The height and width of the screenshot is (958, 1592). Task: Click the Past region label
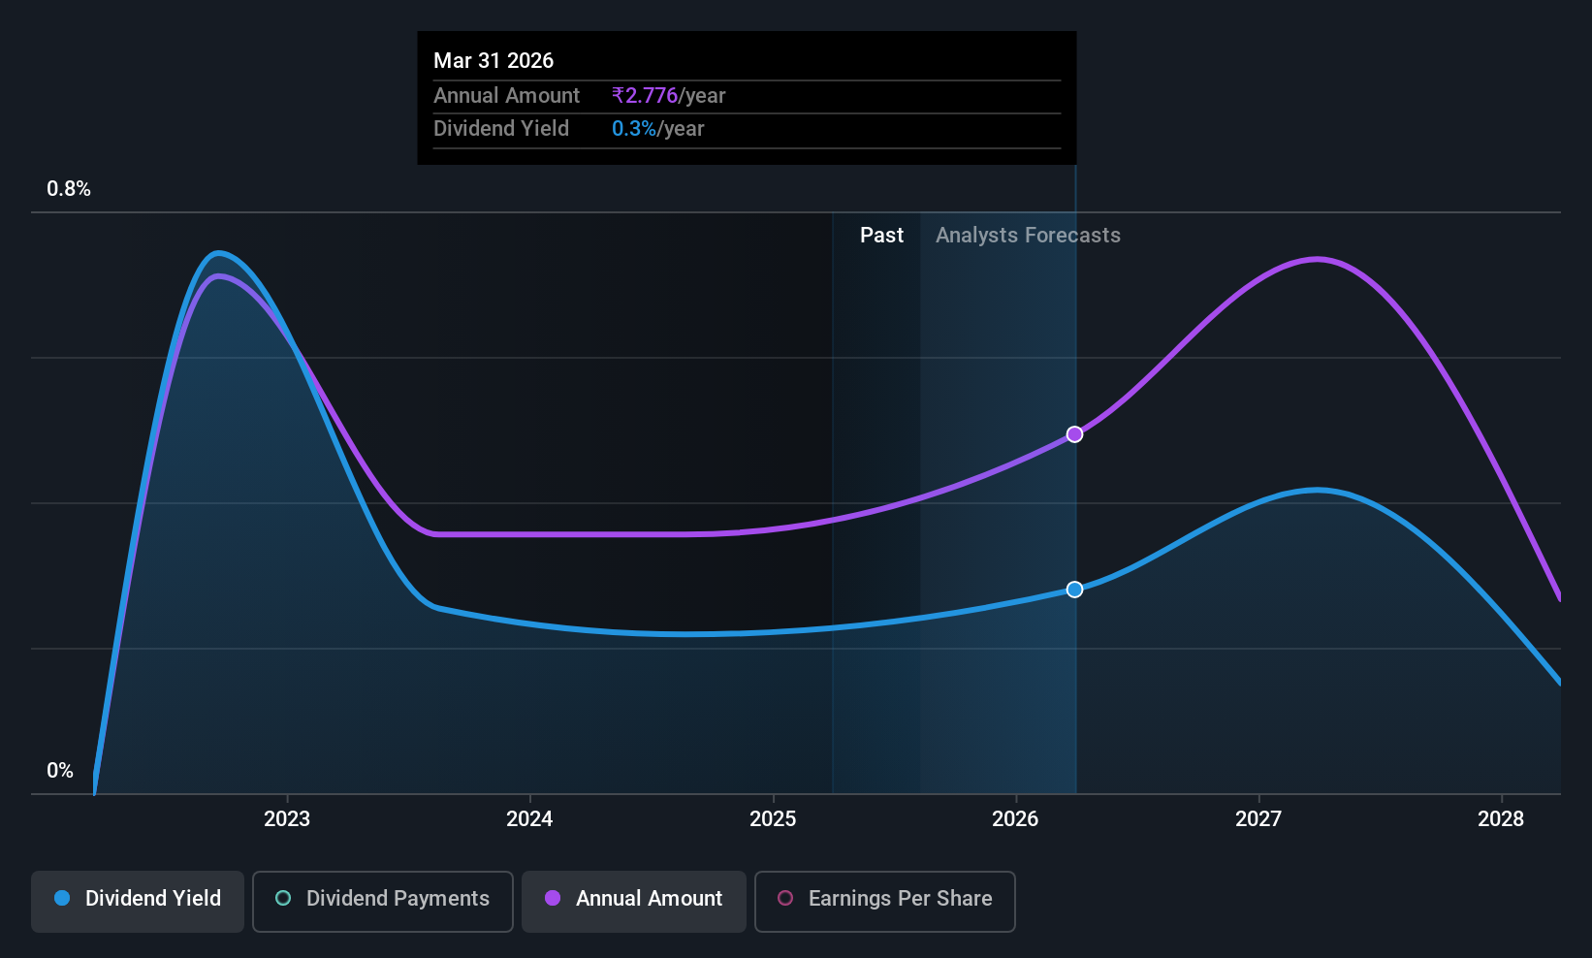[881, 236]
